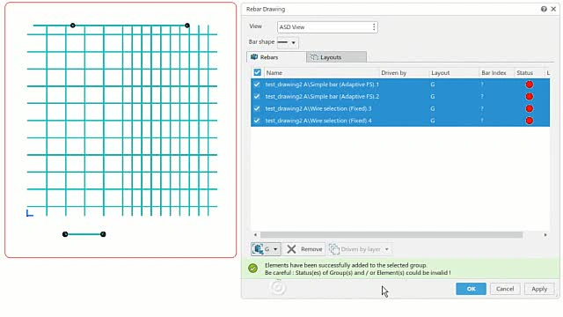This screenshot has width=563, height=317.
Task: Select left endpoint of the bottom short bar
Action: click(x=65, y=234)
